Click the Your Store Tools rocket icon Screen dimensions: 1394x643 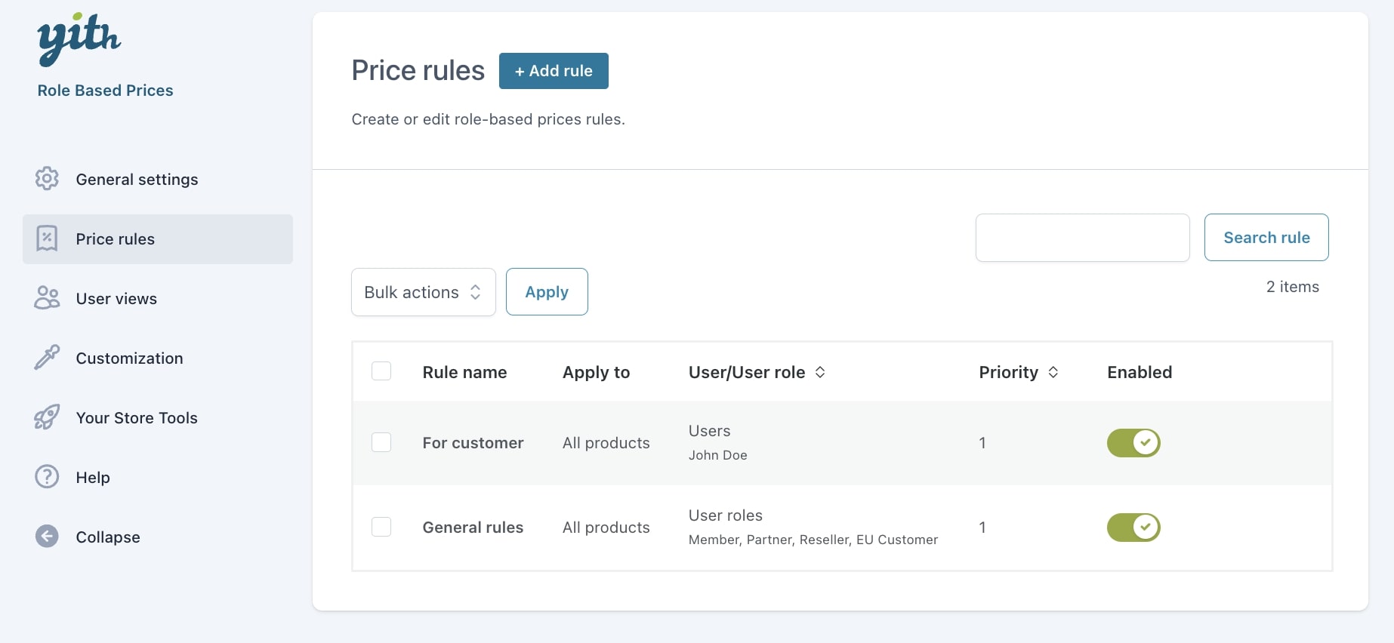point(47,417)
